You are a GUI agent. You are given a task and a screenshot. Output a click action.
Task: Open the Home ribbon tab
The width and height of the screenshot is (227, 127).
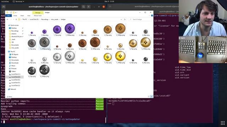pos(15,16)
